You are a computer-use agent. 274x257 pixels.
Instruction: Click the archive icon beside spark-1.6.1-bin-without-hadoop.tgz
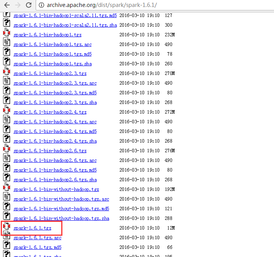7,187
